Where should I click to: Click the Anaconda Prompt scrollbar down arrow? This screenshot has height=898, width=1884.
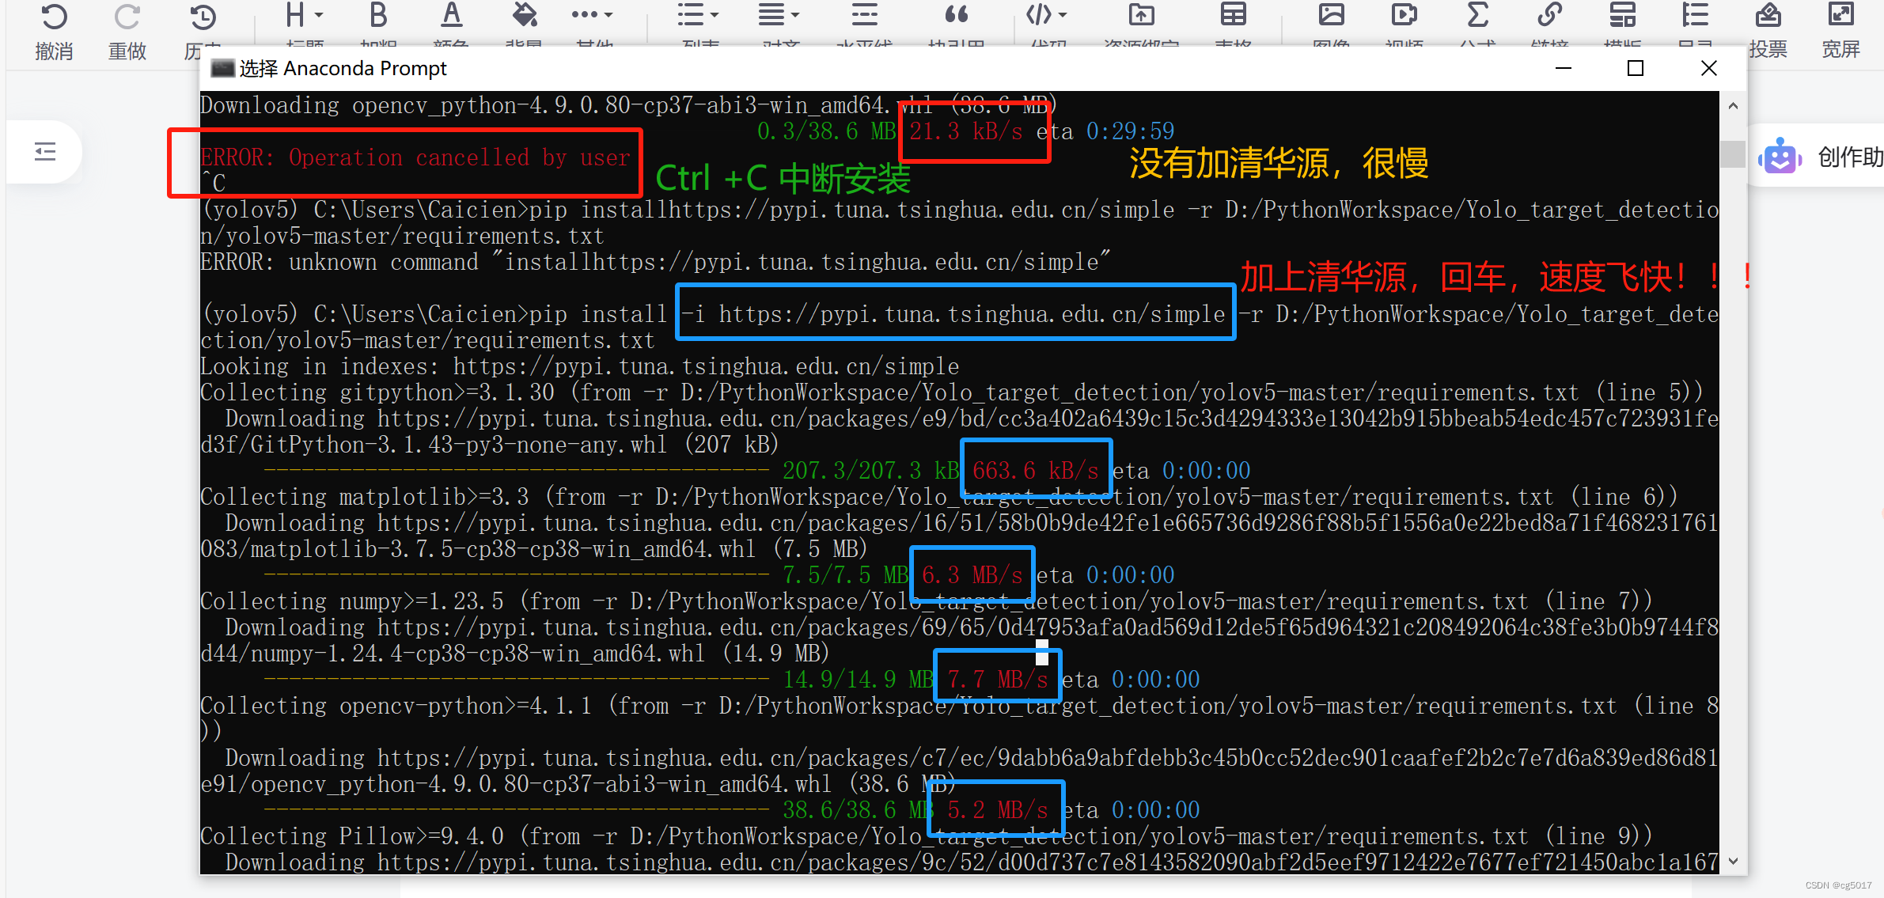coord(1733,861)
